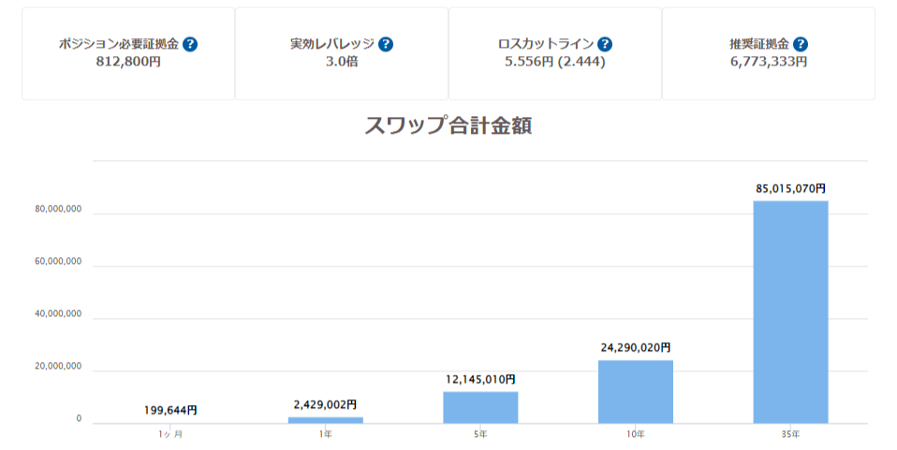Image resolution: width=897 pixels, height=450 pixels.
Task: Click the 10年 swap total bar
Action: click(635, 391)
